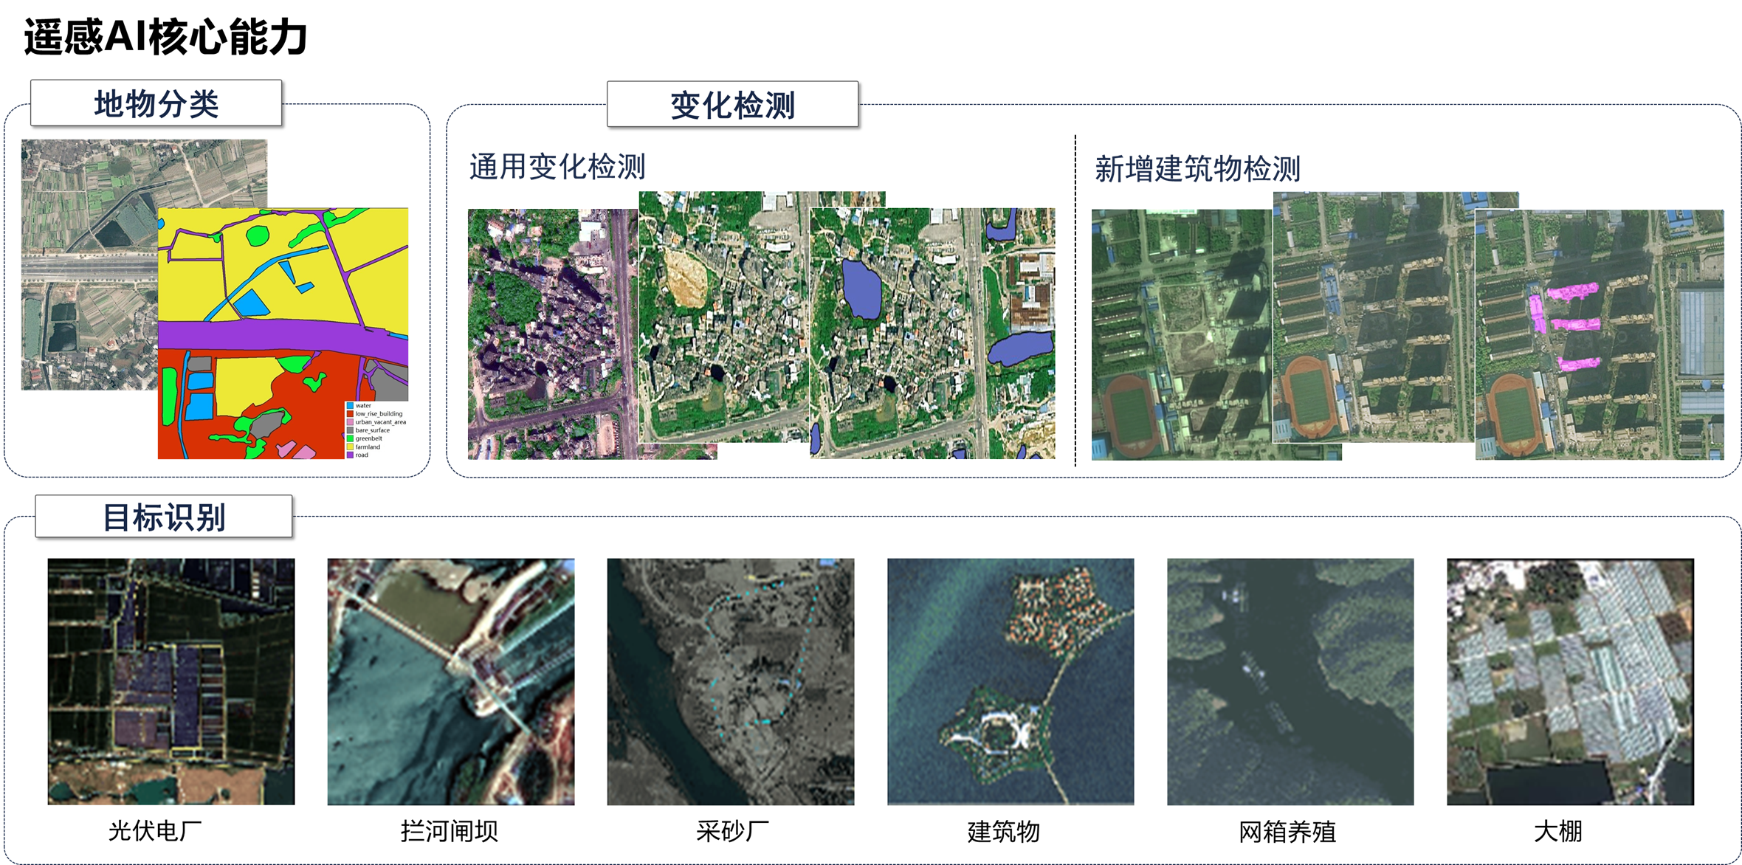Click the greenbelt green legend swatch
Viewport: 1742px width, 865px height.
350,438
